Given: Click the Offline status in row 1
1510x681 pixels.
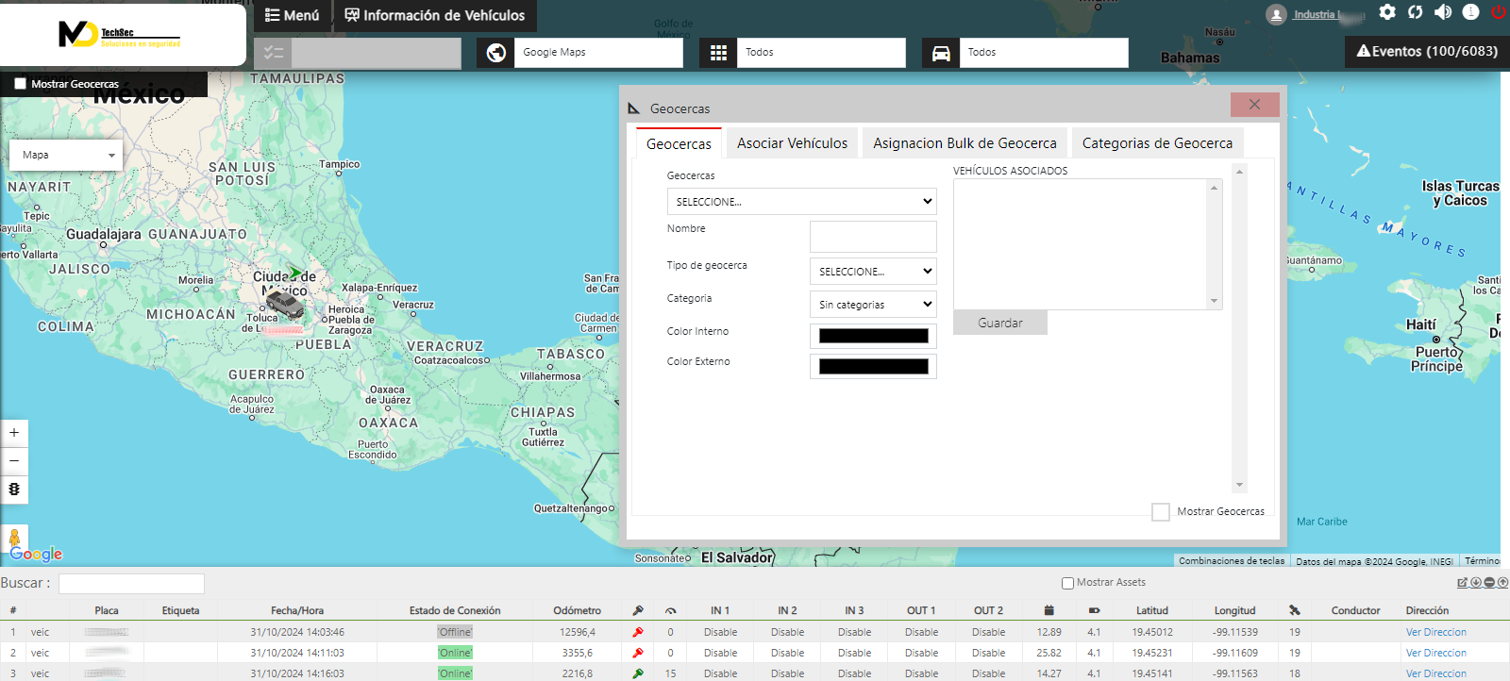Looking at the screenshot, I should tap(455, 632).
